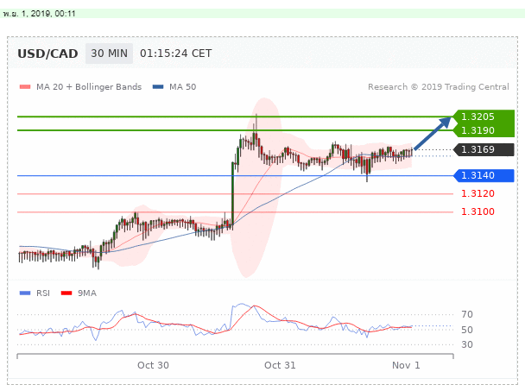Click the RSI 50 level label

coord(467,330)
